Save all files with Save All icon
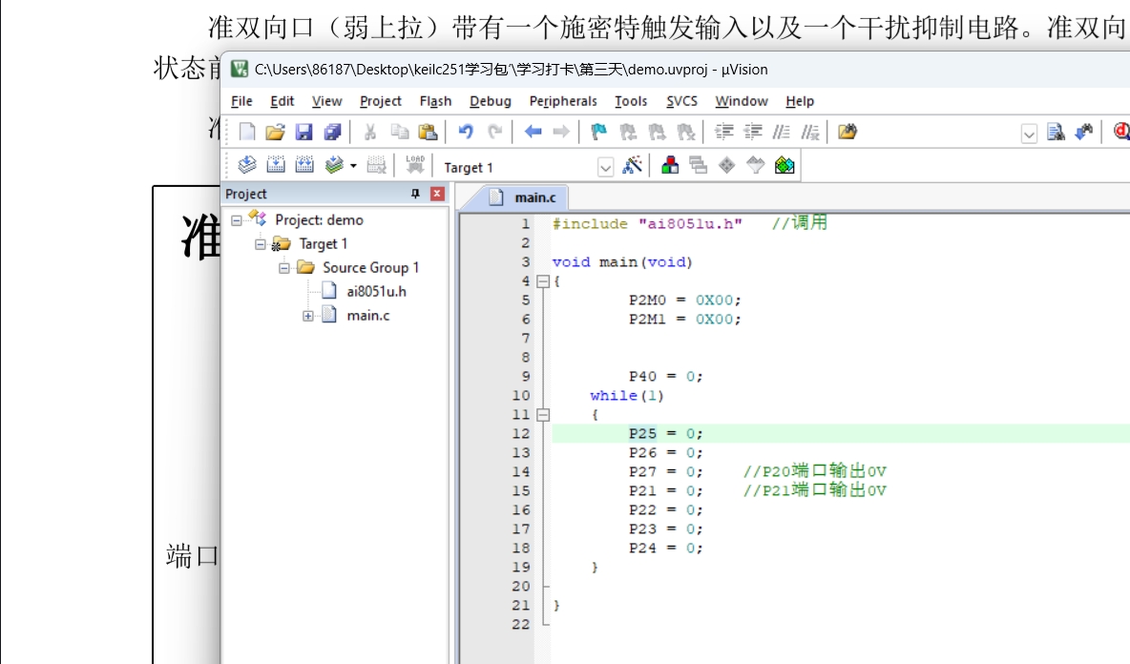Image resolution: width=1130 pixels, height=664 pixels. (335, 132)
